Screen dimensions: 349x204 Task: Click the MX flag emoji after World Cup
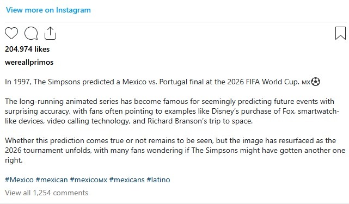click(306, 82)
